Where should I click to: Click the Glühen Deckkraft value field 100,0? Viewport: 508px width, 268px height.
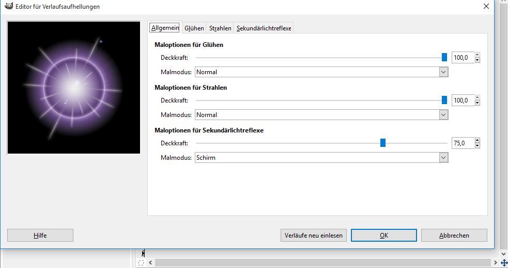[x=463, y=58]
